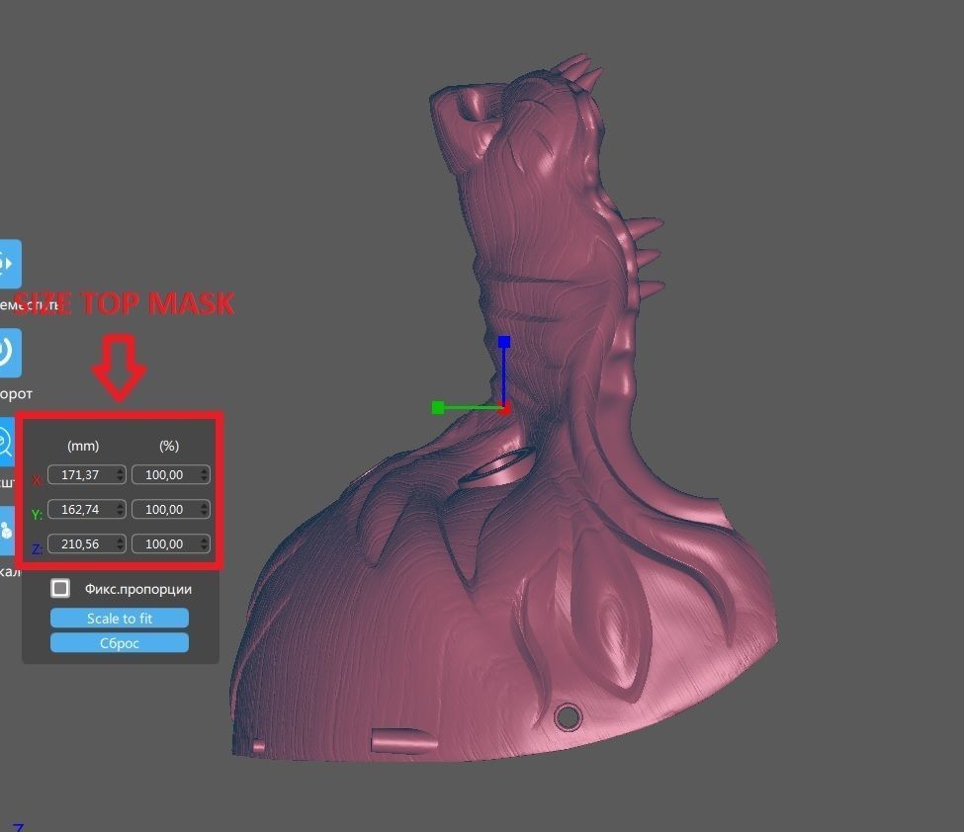Toggle the Фикс.пропорции checkbox
The image size is (964, 832).
click(60, 588)
